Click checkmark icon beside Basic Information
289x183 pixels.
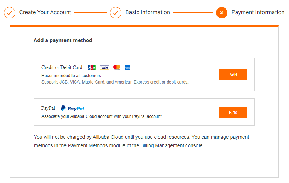click(x=116, y=13)
